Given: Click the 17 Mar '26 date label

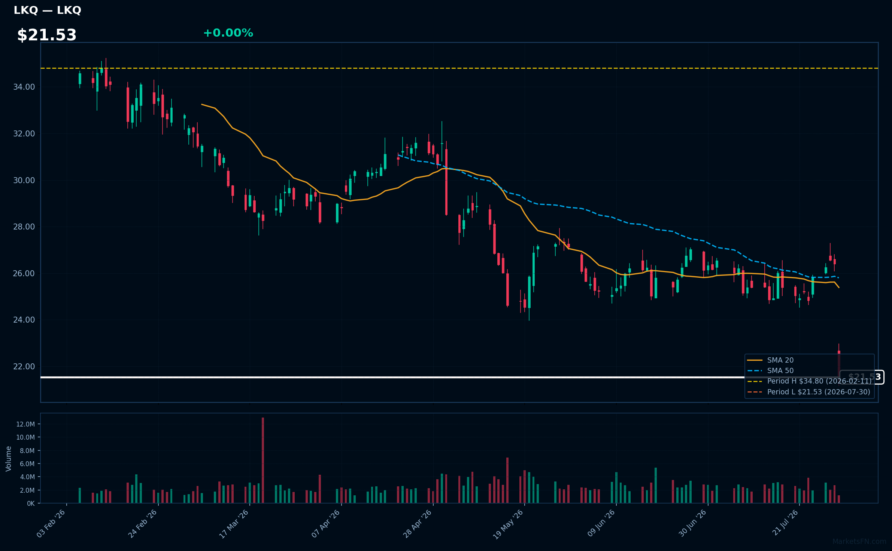Looking at the screenshot, I should (x=234, y=523).
